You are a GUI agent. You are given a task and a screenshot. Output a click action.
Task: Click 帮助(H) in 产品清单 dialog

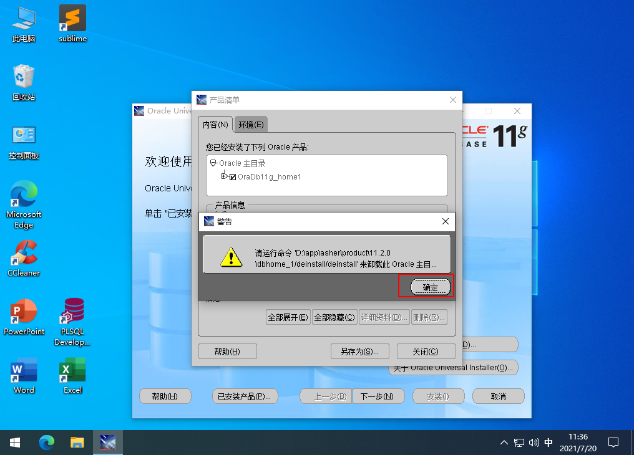click(228, 352)
